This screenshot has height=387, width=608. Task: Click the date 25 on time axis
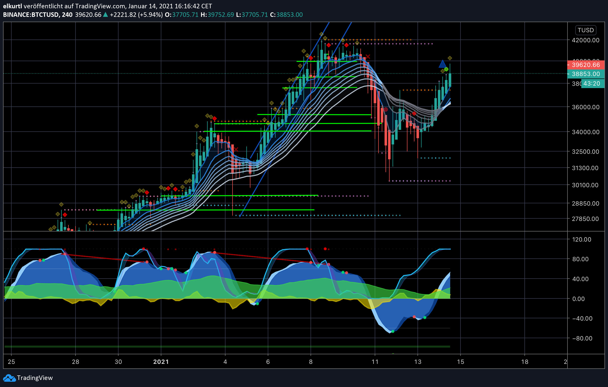[11, 362]
